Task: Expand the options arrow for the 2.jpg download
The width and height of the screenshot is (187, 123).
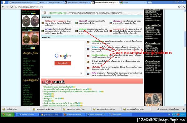Action: tap(90, 109)
